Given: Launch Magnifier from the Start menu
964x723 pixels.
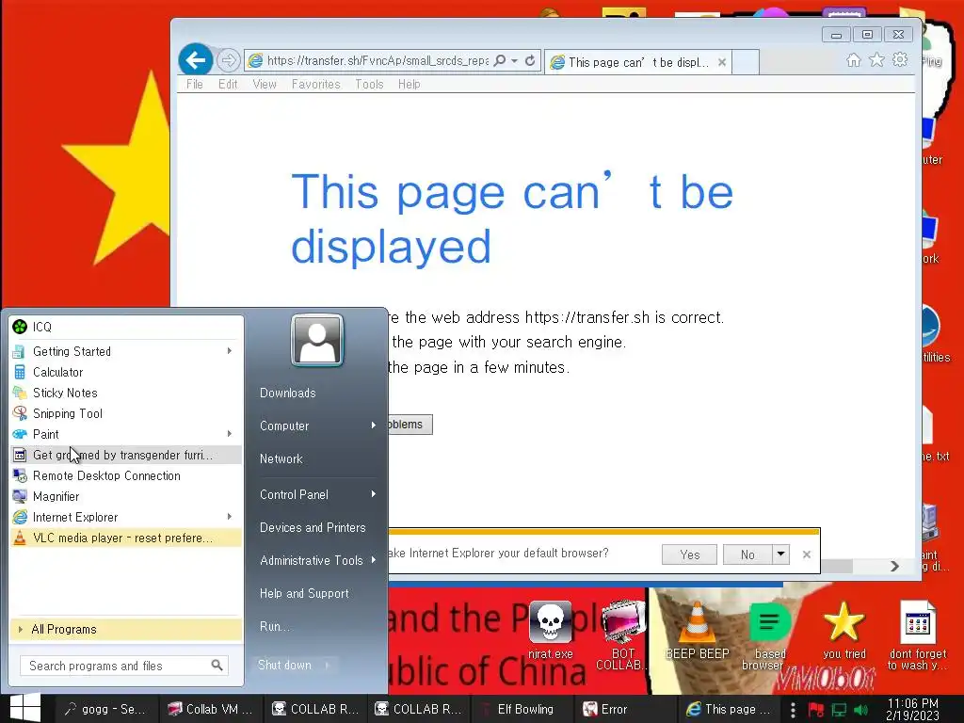Looking at the screenshot, I should (x=126, y=496).
